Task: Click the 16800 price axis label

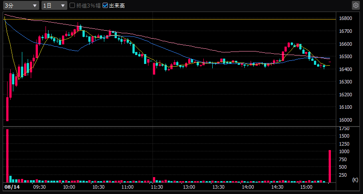Action: click(346, 18)
